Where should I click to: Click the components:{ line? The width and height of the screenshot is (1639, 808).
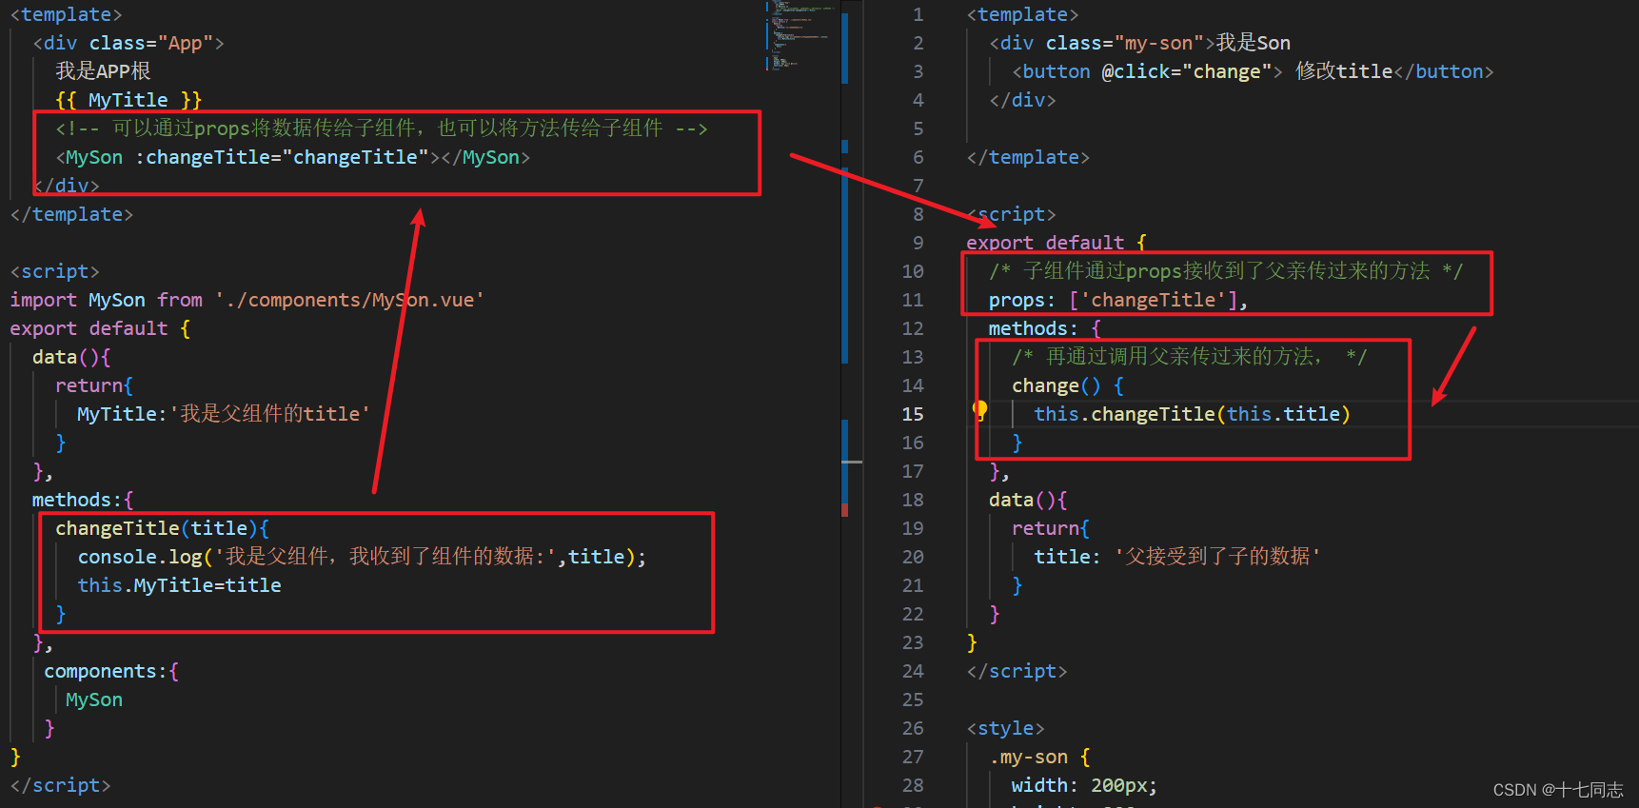point(111,671)
